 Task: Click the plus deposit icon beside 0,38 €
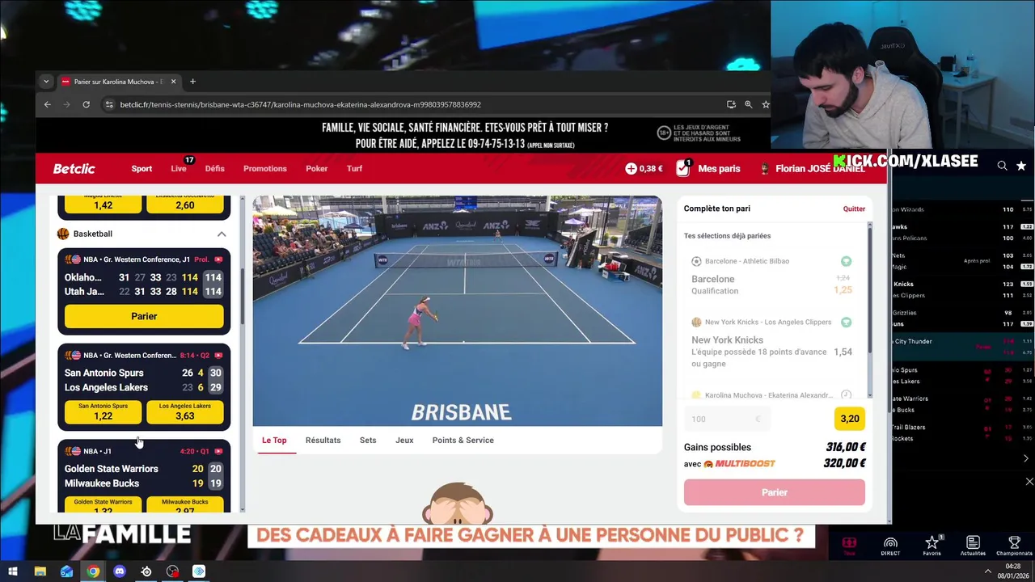(x=631, y=168)
